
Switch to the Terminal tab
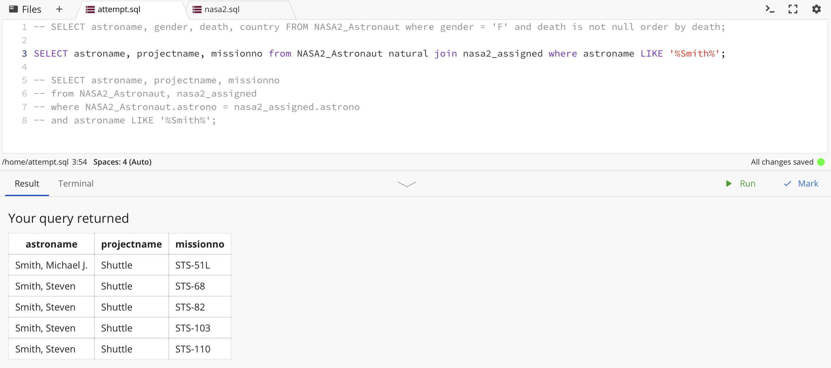coord(76,183)
